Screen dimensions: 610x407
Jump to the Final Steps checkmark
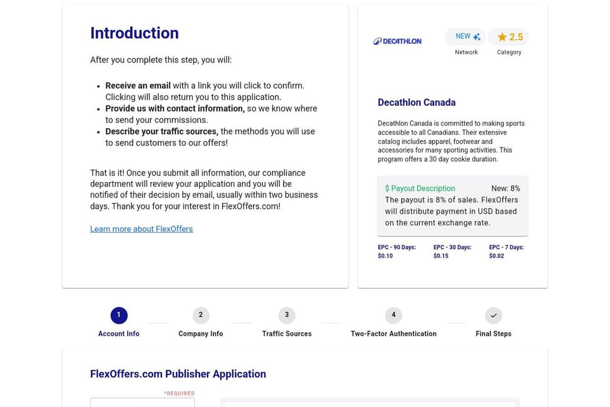click(494, 315)
